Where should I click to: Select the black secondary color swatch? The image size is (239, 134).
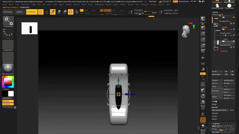coord(5,94)
